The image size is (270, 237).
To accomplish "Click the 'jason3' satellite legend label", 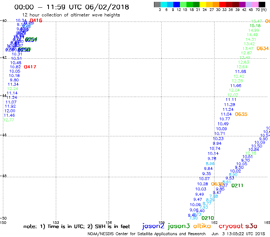I will tap(179, 226).
